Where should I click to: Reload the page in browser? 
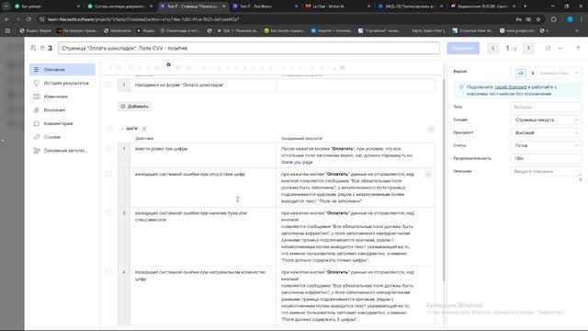click(28, 19)
